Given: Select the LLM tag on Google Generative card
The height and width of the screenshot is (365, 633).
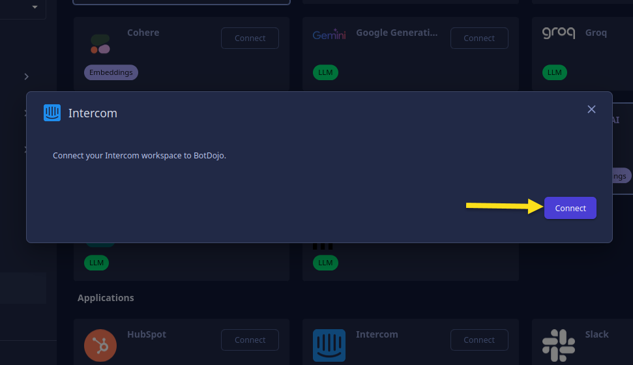Looking at the screenshot, I should (x=325, y=73).
